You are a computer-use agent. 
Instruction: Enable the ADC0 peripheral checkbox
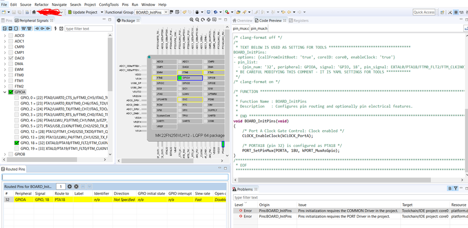(x=11, y=36)
